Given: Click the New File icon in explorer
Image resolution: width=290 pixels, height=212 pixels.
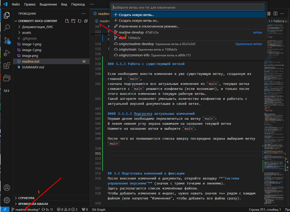Looking at the screenshot, I should (67, 21).
